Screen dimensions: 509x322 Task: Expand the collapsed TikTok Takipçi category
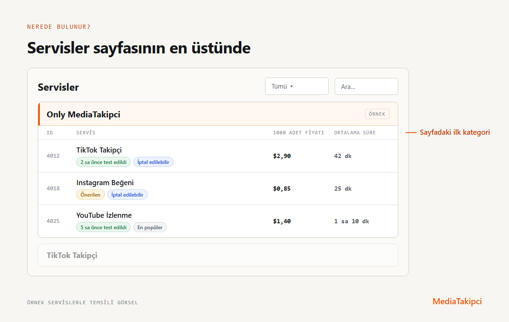point(218,255)
